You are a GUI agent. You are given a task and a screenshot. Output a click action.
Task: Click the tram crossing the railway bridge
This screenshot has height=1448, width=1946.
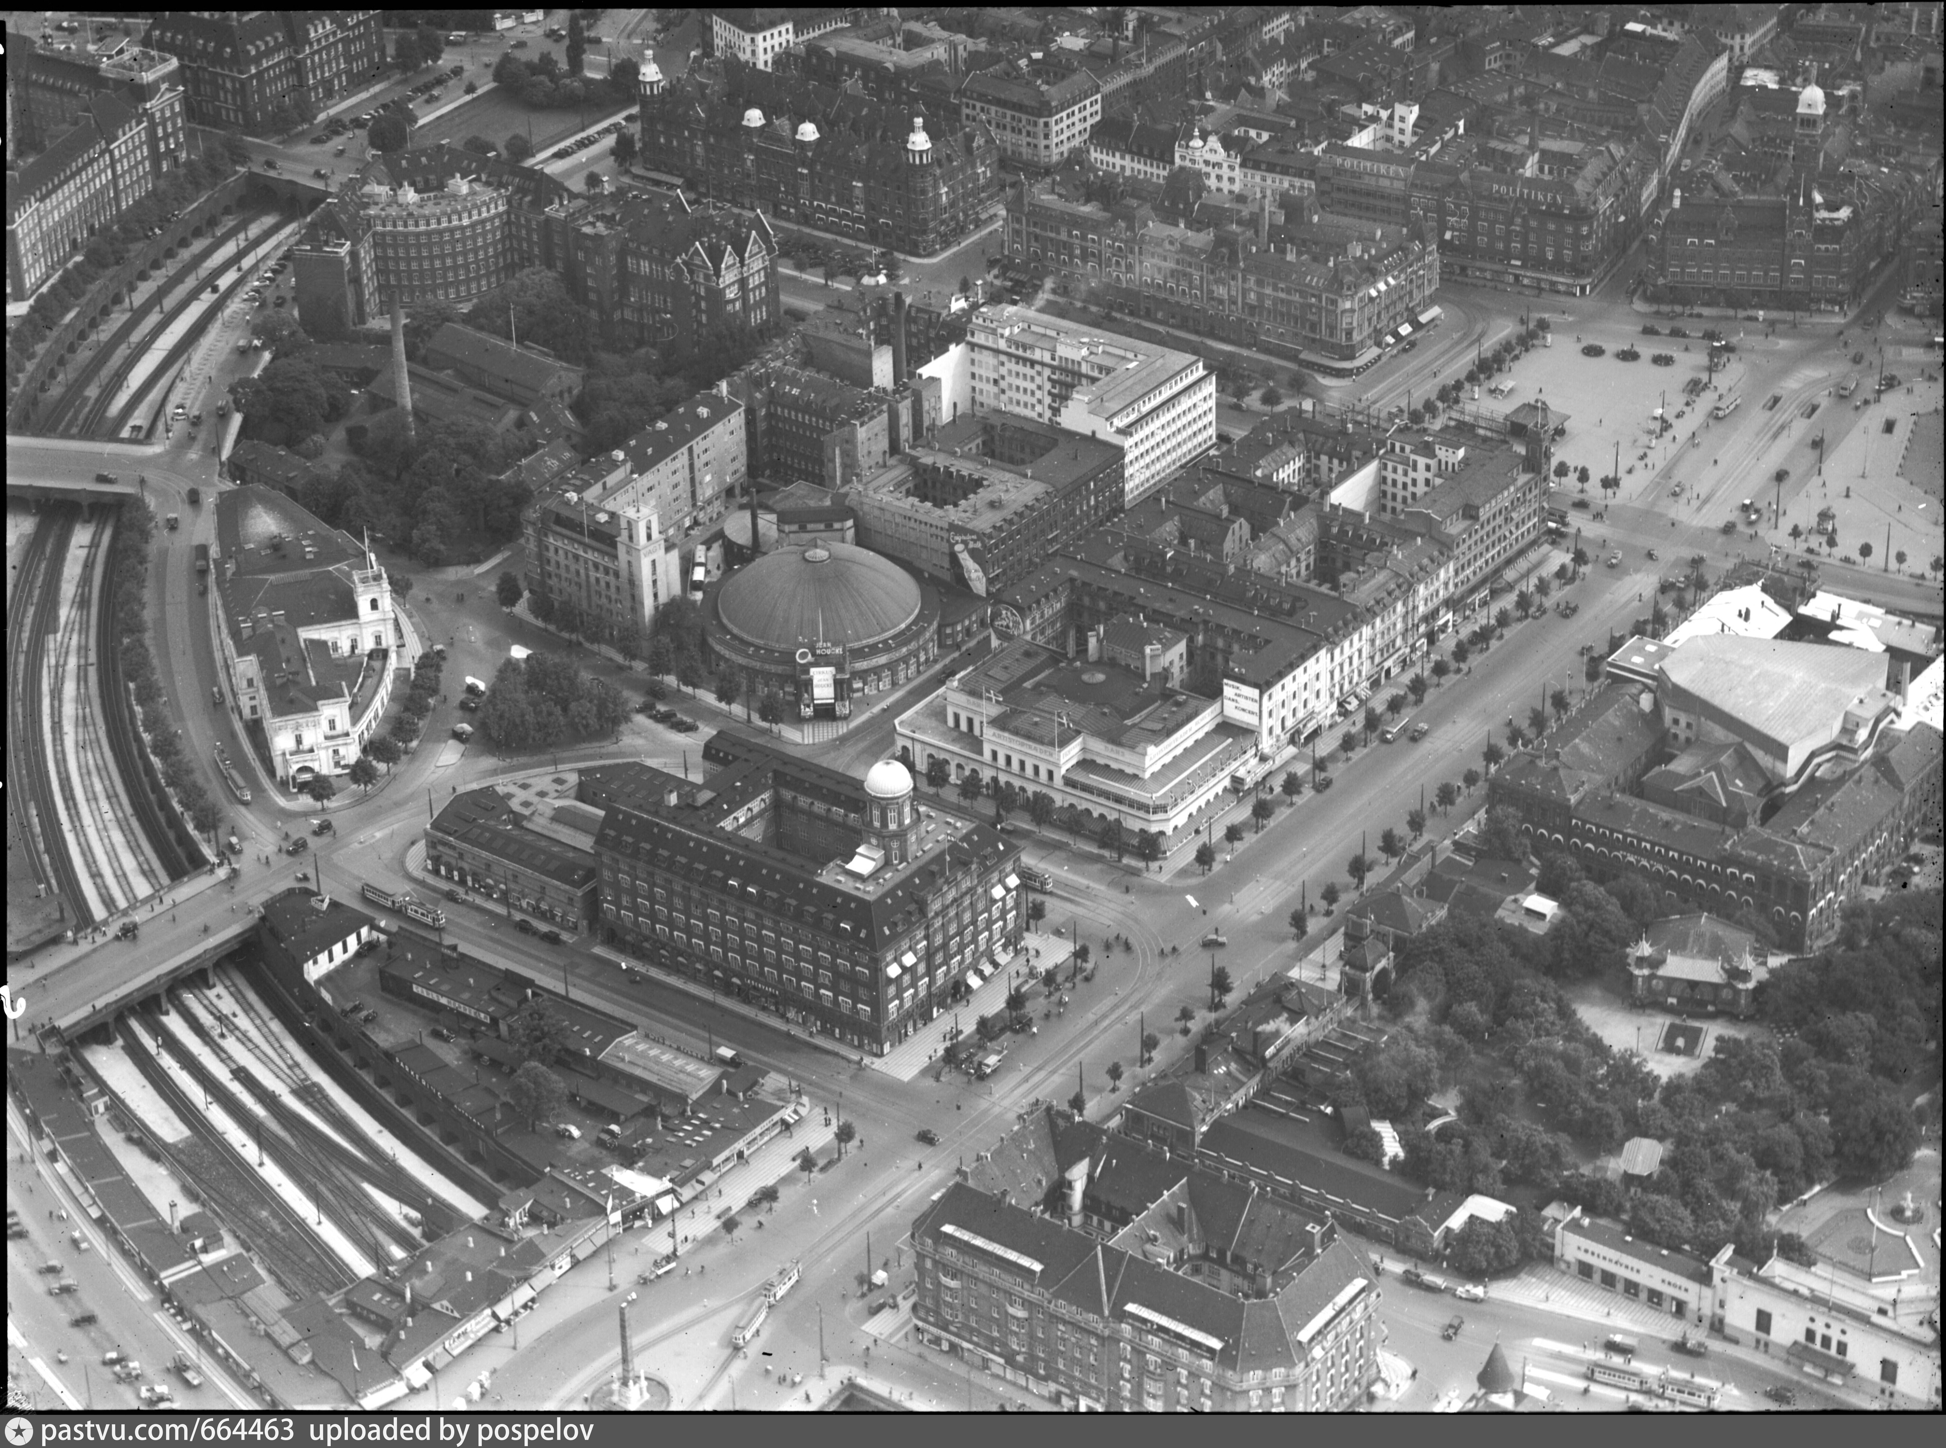click(x=403, y=906)
